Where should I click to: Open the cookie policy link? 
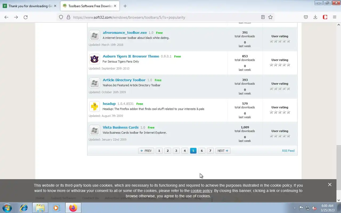201,191
